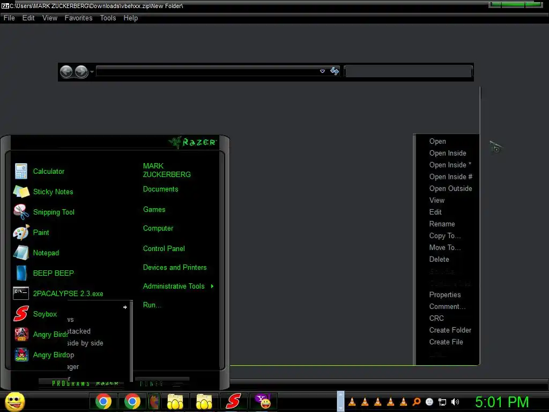Open the volume speaker tray icon

pyautogui.click(x=455, y=402)
